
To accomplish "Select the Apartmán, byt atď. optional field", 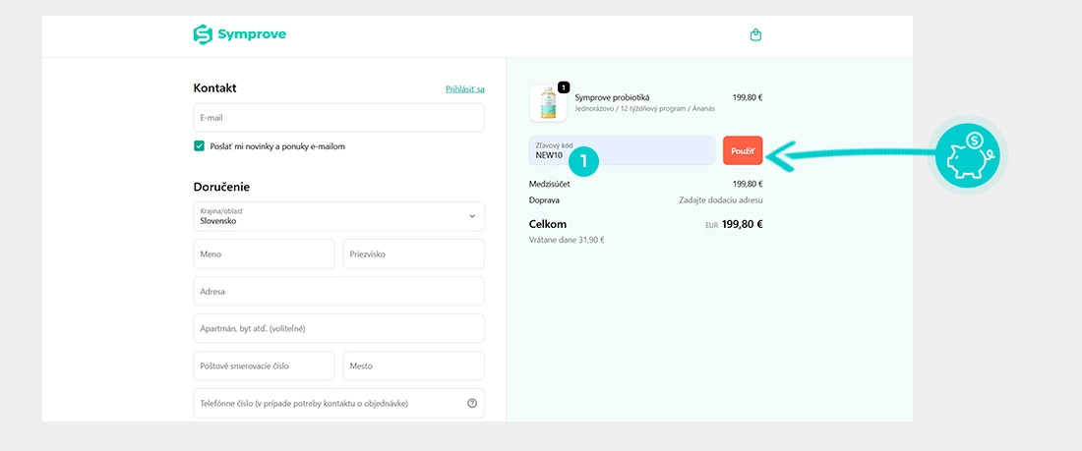I will pos(338,328).
